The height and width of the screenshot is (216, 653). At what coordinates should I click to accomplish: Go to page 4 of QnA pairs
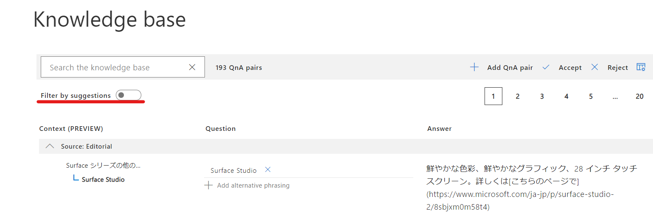pyautogui.click(x=566, y=96)
